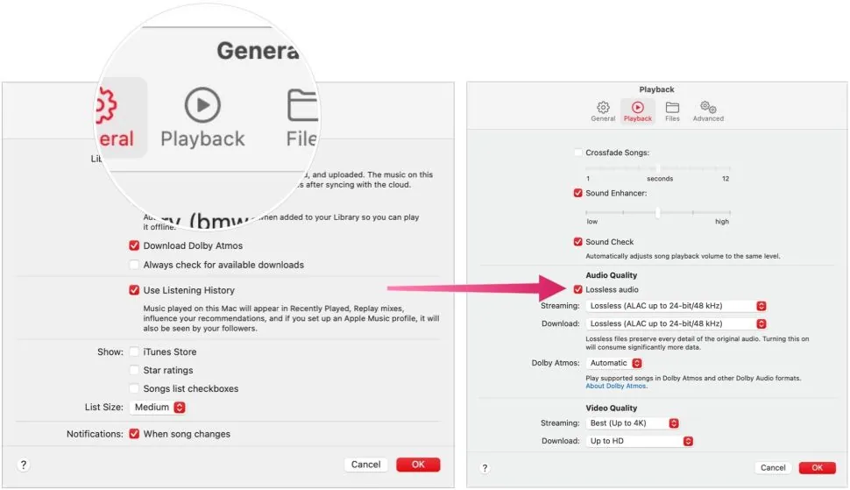The image size is (850, 490).
Task: Click 'seconds' label under Crossfade slider
Action: point(660,179)
